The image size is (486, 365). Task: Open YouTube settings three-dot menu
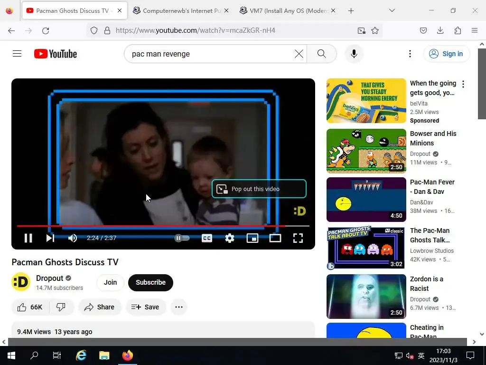click(x=410, y=54)
